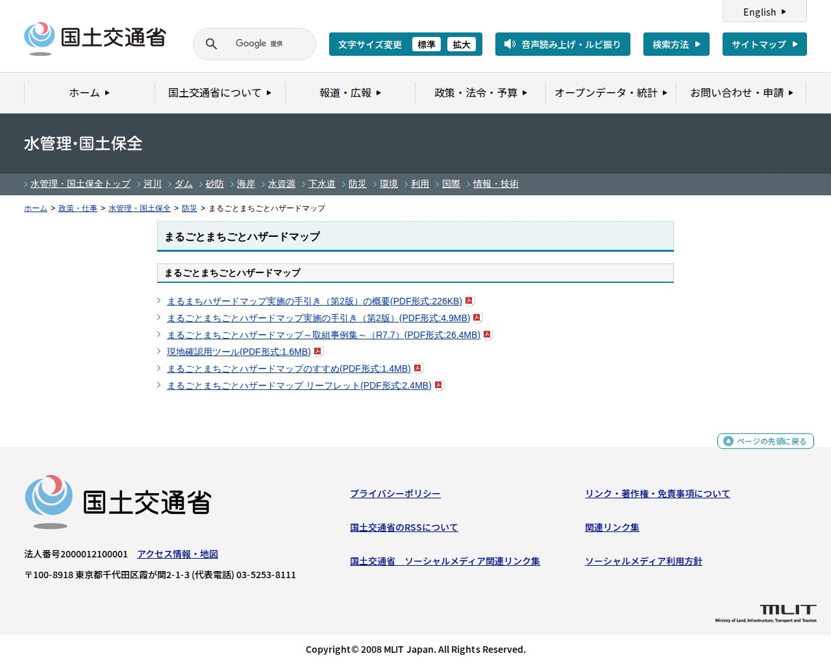
Task: Click 防災 in the breadcrumb trail
Action: pos(189,208)
